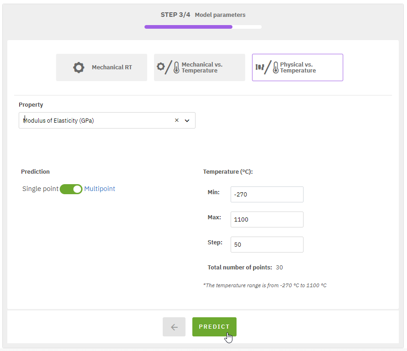This screenshot has height=351, width=407.
Task: Select the Physical vs. Temperature label text
Action: tap(298, 67)
